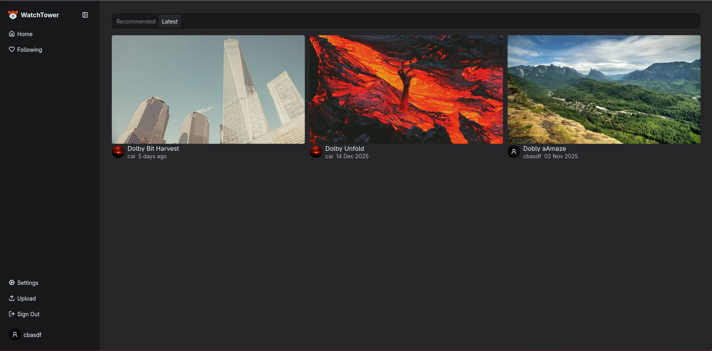Click cai's avatar under Dolby Unfold
712x351 pixels.
pos(316,152)
